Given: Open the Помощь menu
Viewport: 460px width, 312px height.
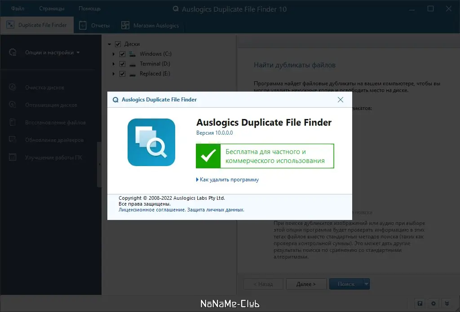Looking at the screenshot, I should point(89,9).
